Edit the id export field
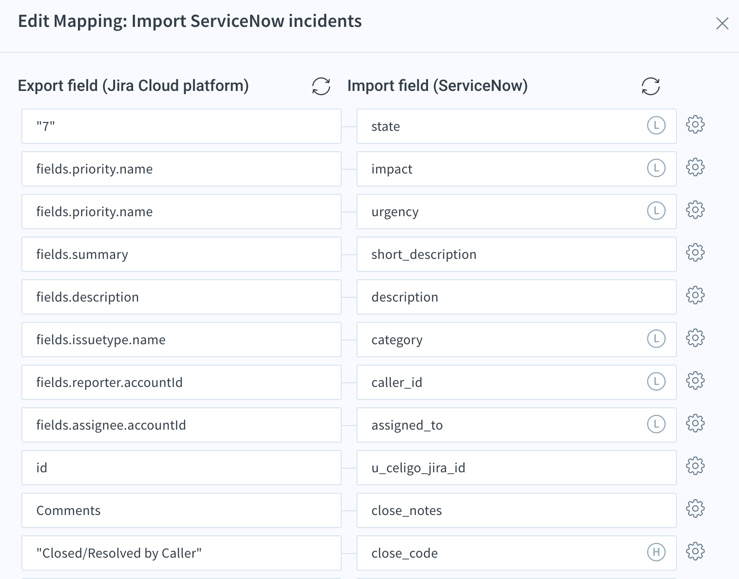Screen dimensions: 739x579 click(x=182, y=468)
